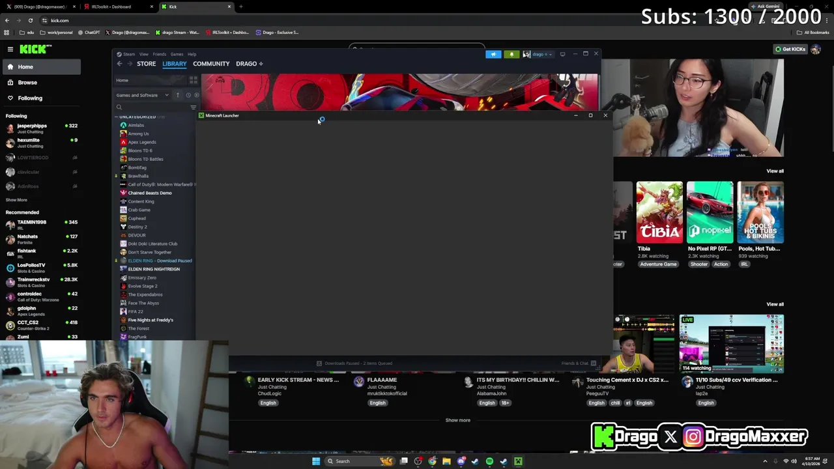Open Kick sidebar hamburger menu
The height and width of the screenshot is (469, 834).
tap(10, 49)
